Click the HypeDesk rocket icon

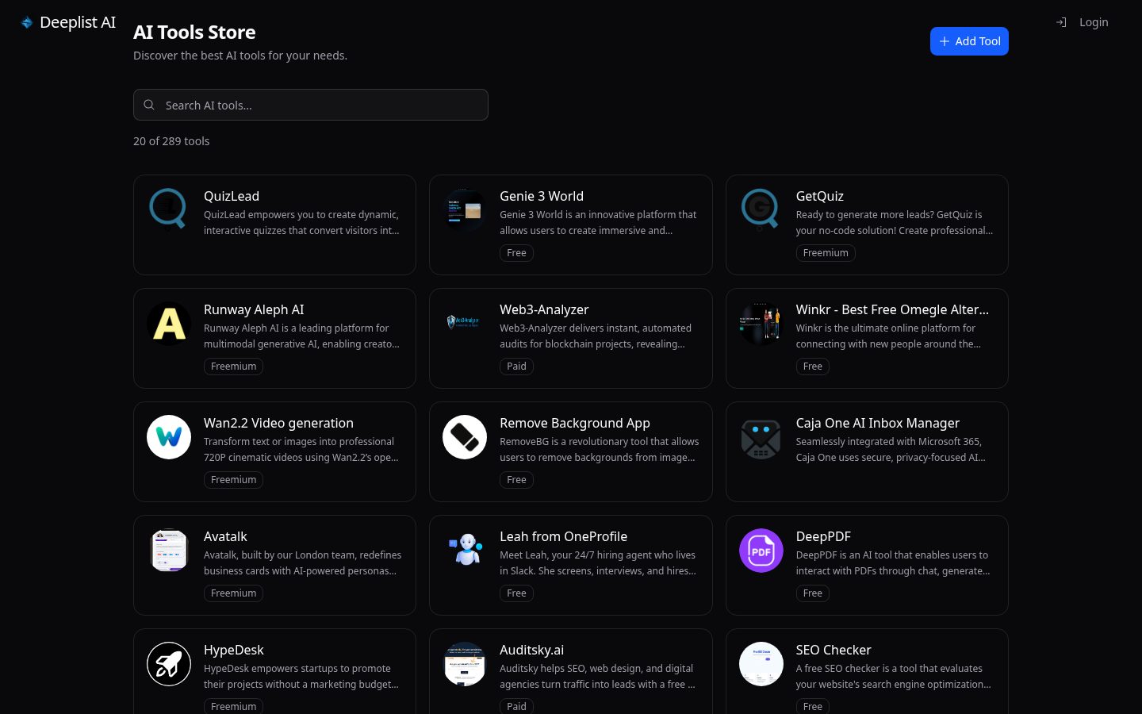tap(169, 664)
